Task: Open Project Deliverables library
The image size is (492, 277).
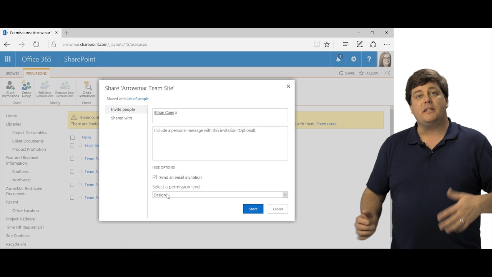Action: tap(30, 133)
